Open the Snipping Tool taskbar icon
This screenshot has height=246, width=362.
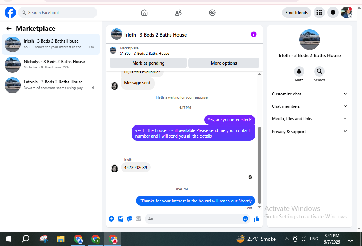point(43,239)
